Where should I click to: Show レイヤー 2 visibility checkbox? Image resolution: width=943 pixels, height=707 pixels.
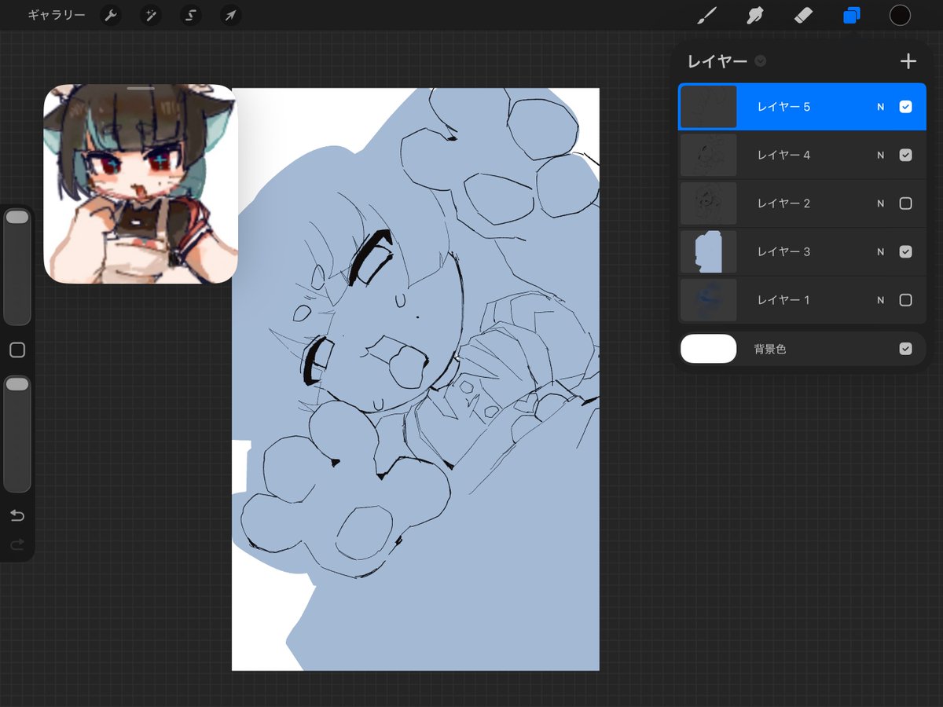(905, 203)
